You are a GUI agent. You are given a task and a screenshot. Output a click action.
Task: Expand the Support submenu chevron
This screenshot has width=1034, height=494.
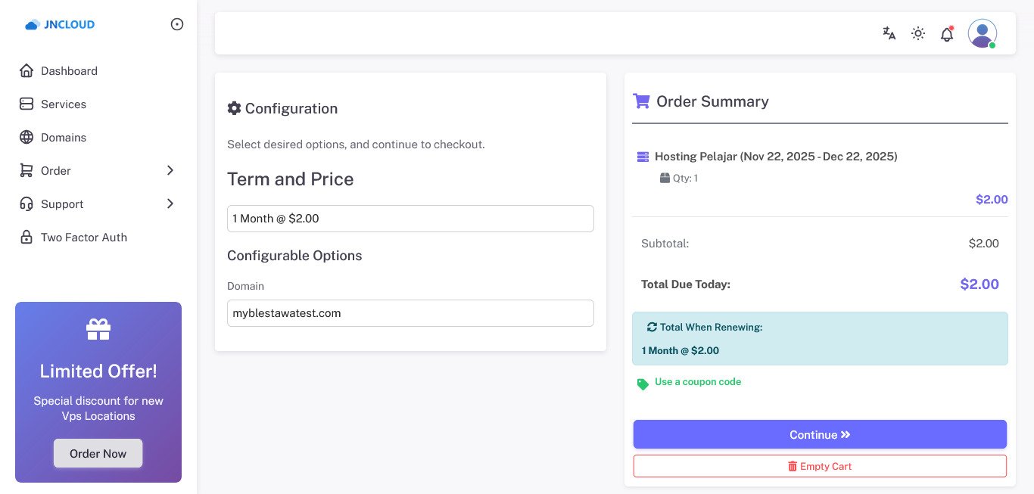pos(170,204)
